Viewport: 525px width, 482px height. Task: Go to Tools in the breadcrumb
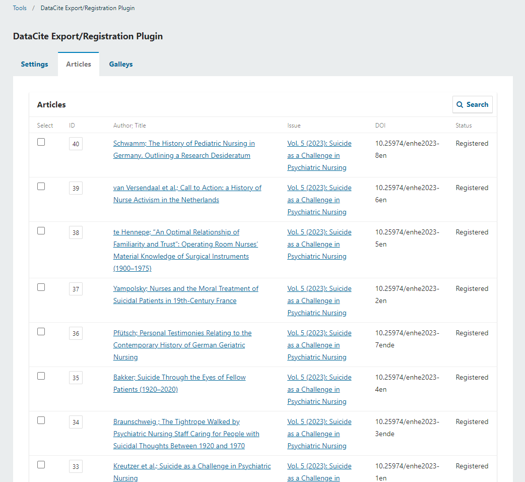click(x=20, y=8)
